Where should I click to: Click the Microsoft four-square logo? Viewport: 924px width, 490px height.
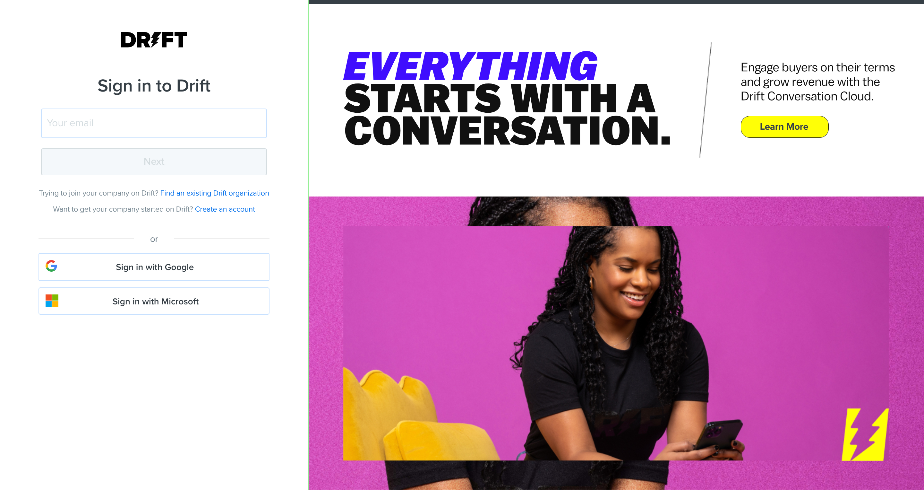tap(52, 301)
